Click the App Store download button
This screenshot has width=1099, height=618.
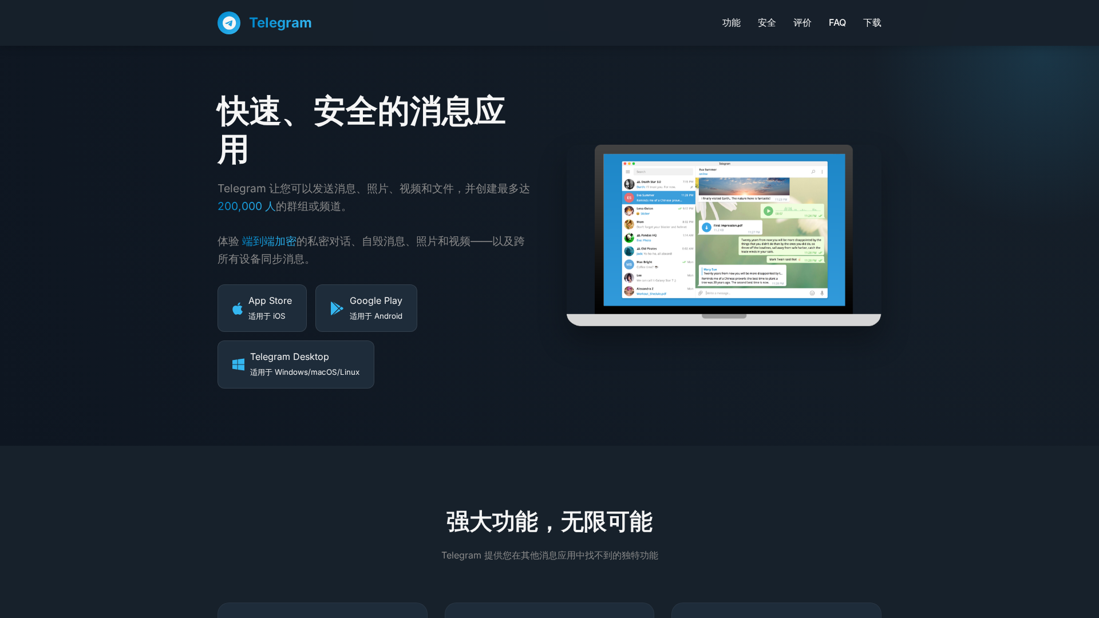pyautogui.click(x=262, y=308)
